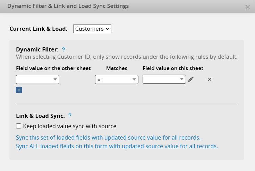Click the 'Dynamic Filter:' section heading
255x171 pixels.
point(37,49)
